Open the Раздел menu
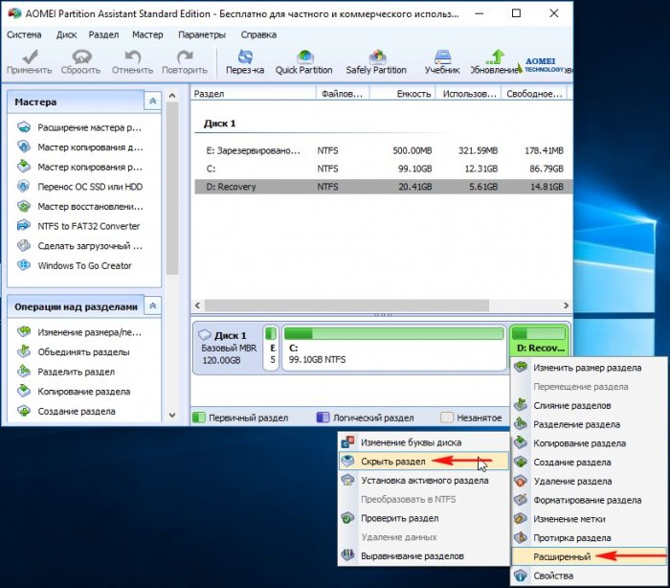The width and height of the screenshot is (670, 588). [103, 34]
